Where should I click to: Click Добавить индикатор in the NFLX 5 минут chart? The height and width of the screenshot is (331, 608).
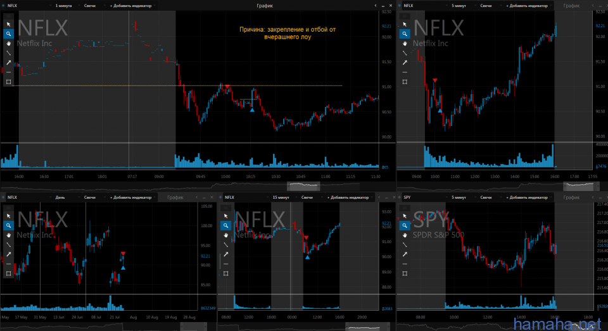(x=528, y=6)
